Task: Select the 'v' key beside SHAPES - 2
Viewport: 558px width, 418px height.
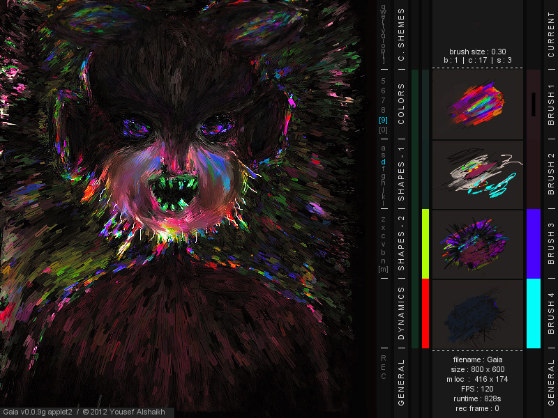Action: 383,245
